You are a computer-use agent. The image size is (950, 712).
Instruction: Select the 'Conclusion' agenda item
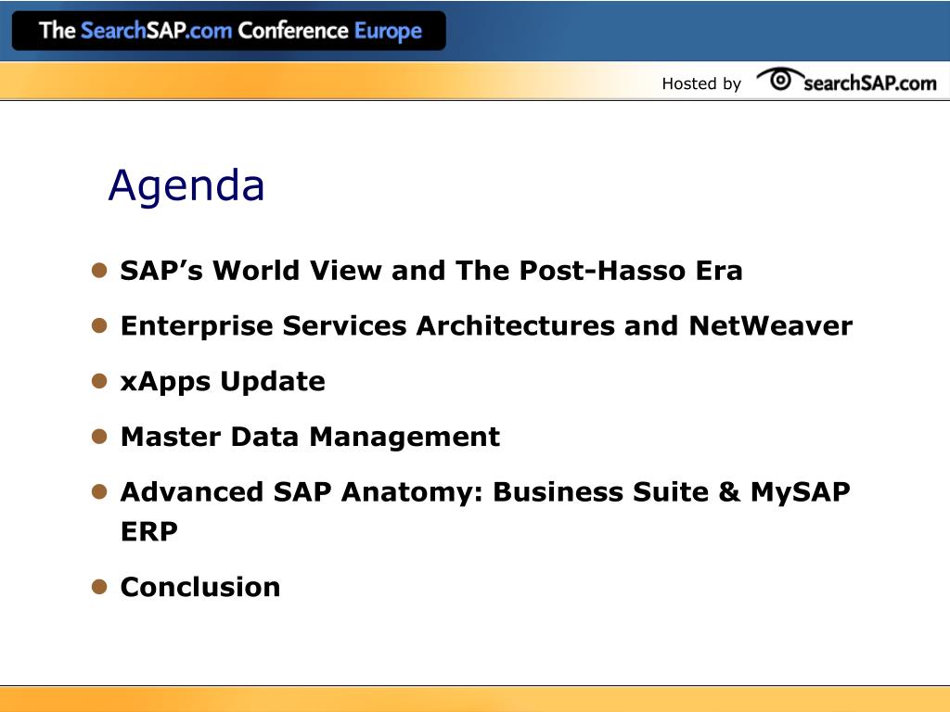(x=200, y=587)
